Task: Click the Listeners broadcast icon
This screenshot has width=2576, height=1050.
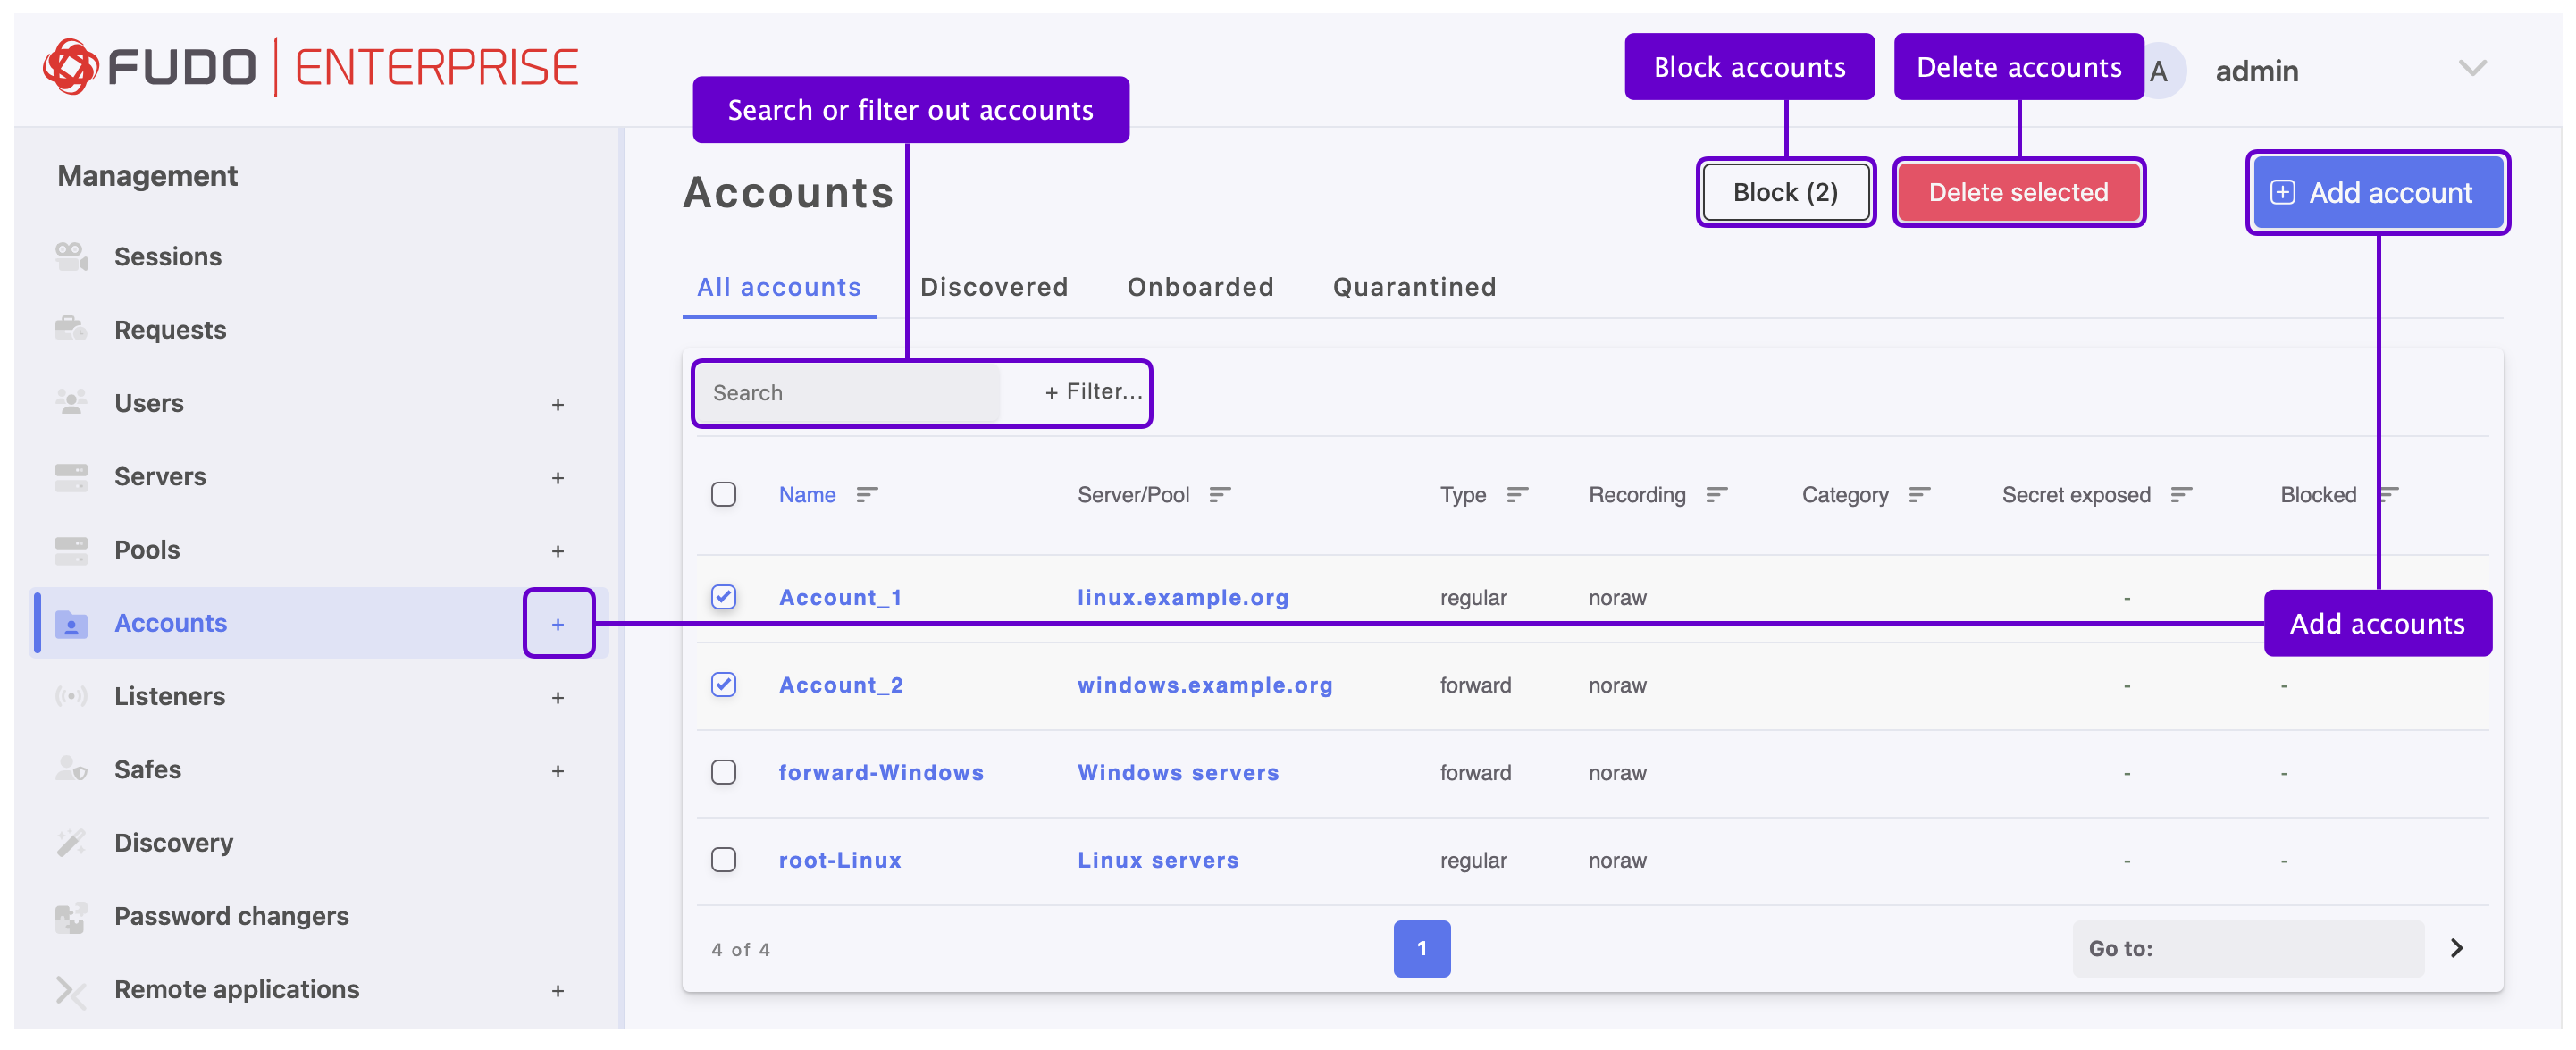Action: 71,696
